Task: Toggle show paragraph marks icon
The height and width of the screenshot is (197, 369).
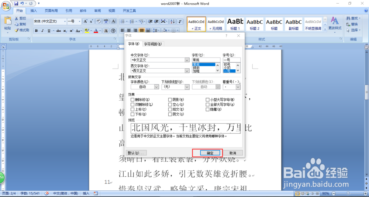Action: pyautogui.click(x=180, y=21)
